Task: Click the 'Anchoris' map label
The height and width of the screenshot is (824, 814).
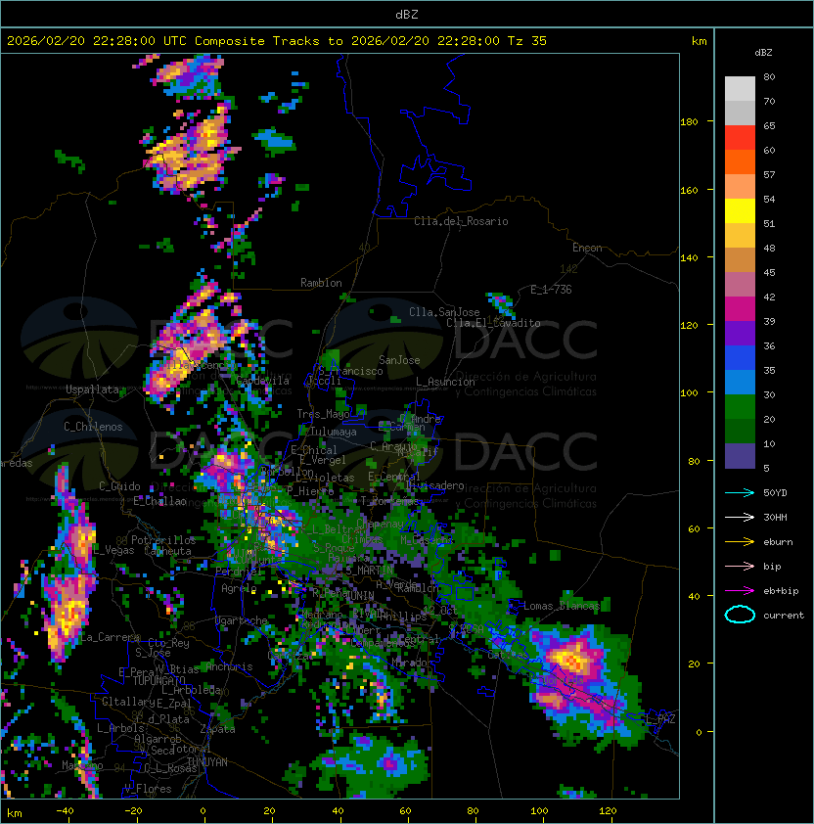Action: pos(229,666)
